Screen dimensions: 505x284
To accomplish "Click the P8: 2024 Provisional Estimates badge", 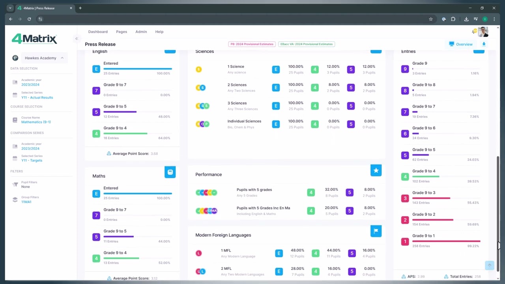I will click(x=252, y=44).
